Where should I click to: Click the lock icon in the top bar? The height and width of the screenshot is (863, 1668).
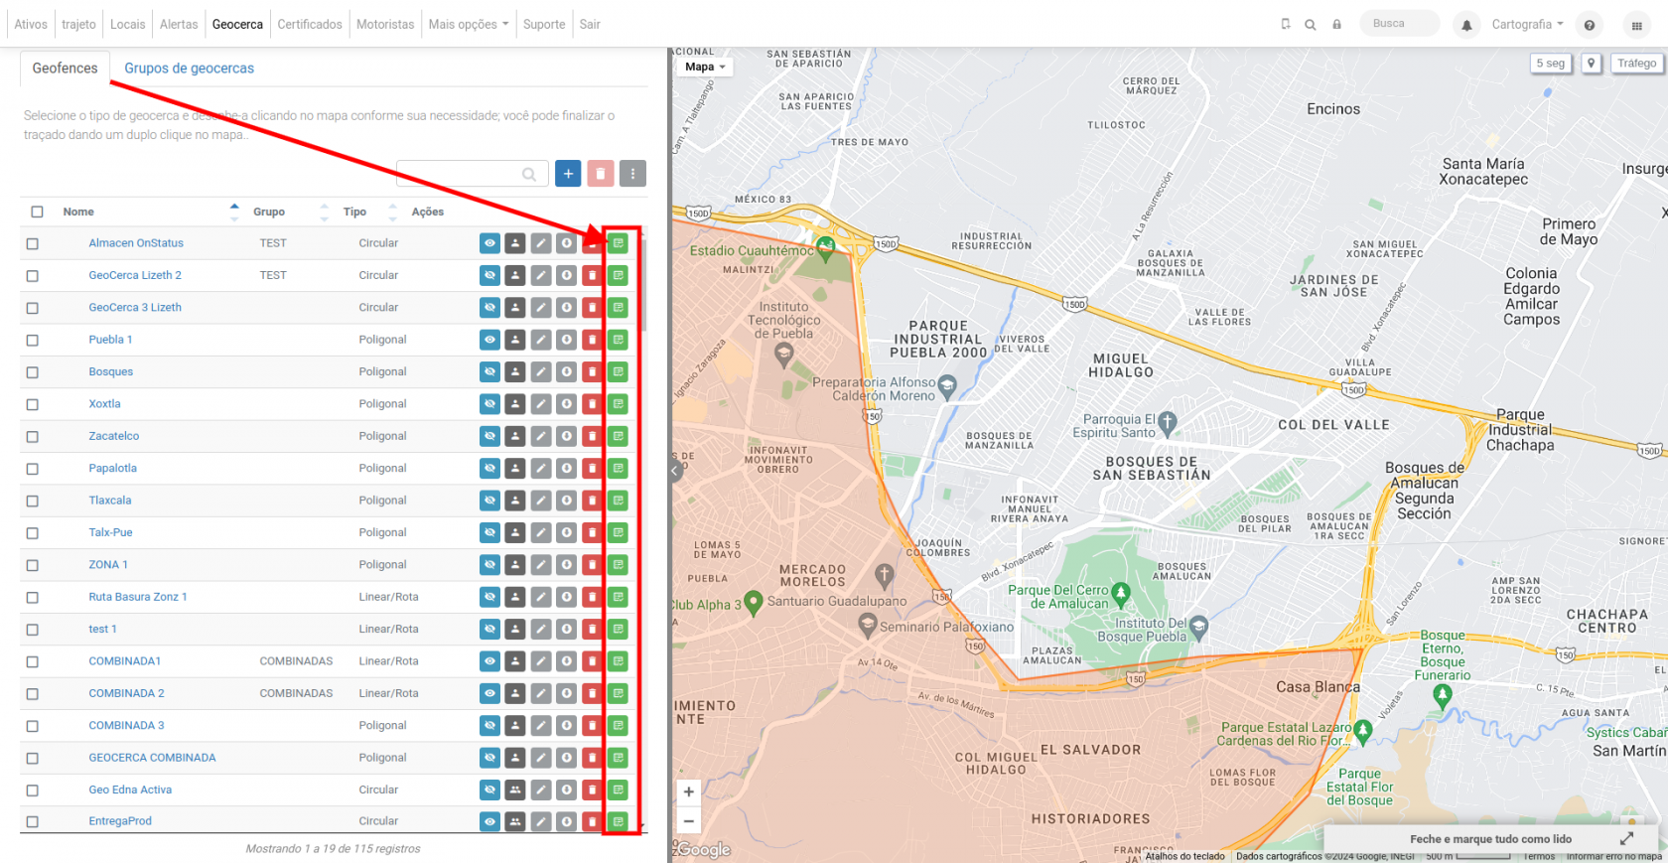point(1336,25)
